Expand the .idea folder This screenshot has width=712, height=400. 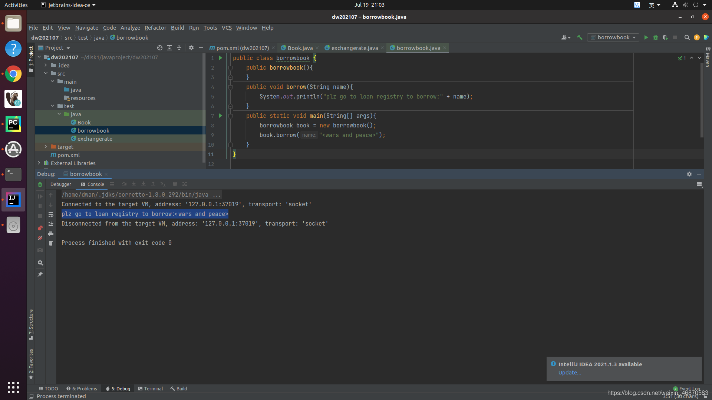46,66
